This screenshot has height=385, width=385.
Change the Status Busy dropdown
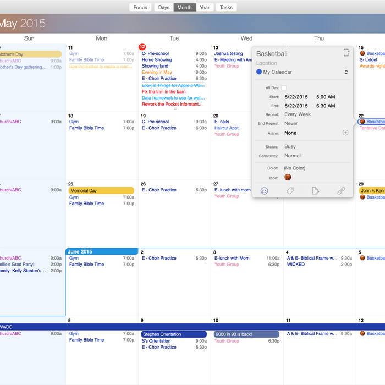tap(290, 147)
